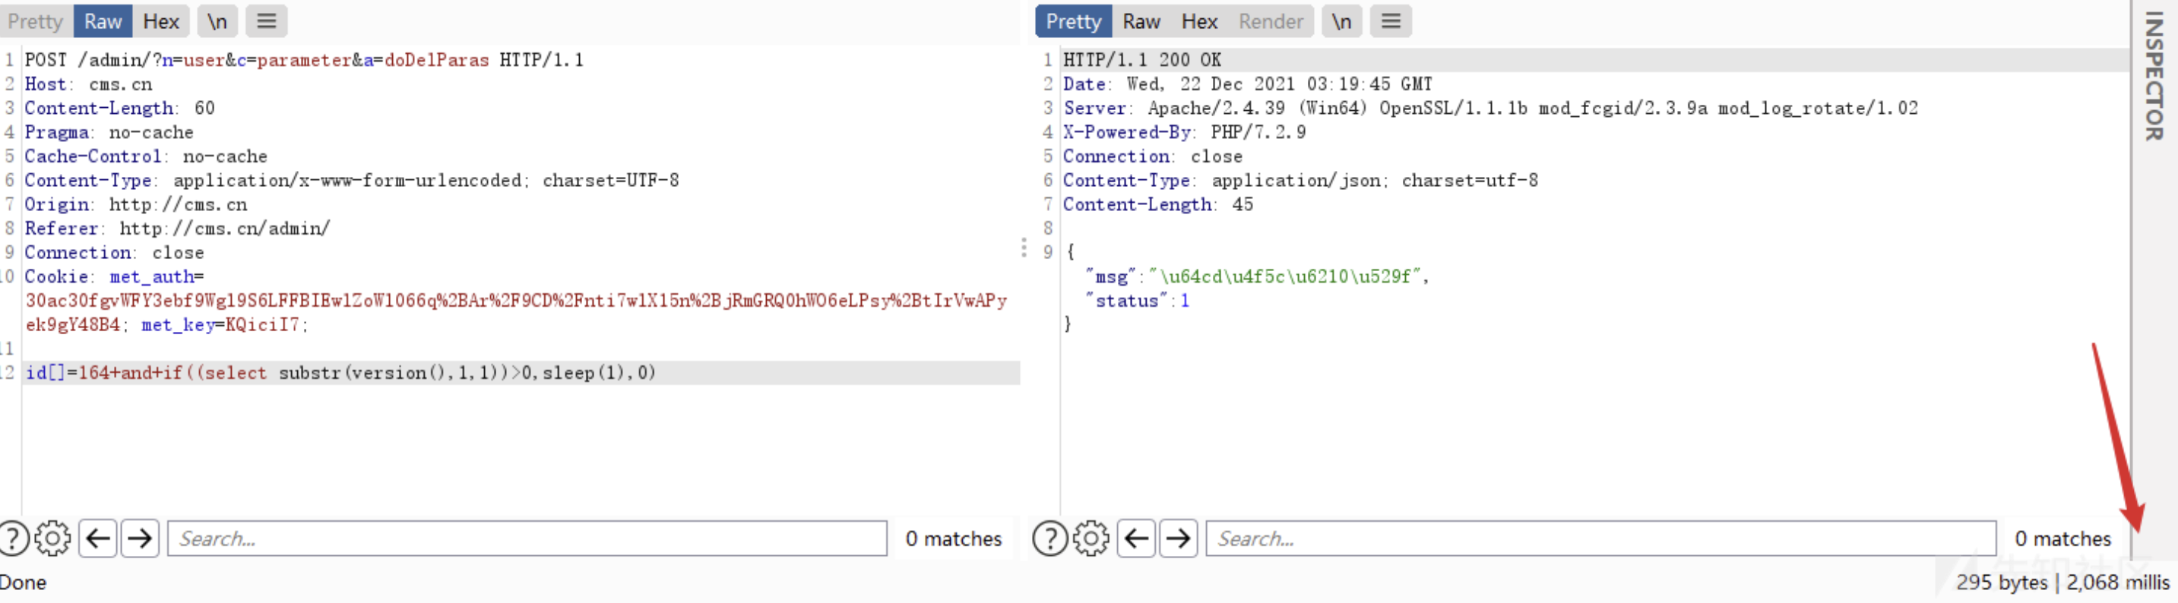Click the pane divider handle dots
2178x603 pixels.
[1024, 248]
